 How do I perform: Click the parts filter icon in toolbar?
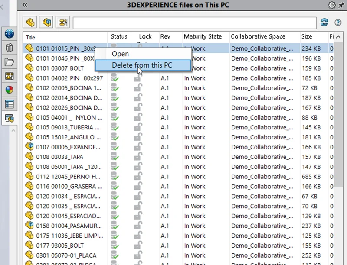point(30,22)
